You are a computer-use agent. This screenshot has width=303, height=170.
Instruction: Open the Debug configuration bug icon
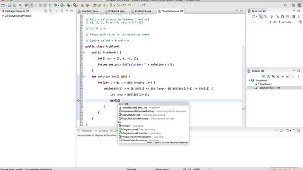click(x=56, y=5)
